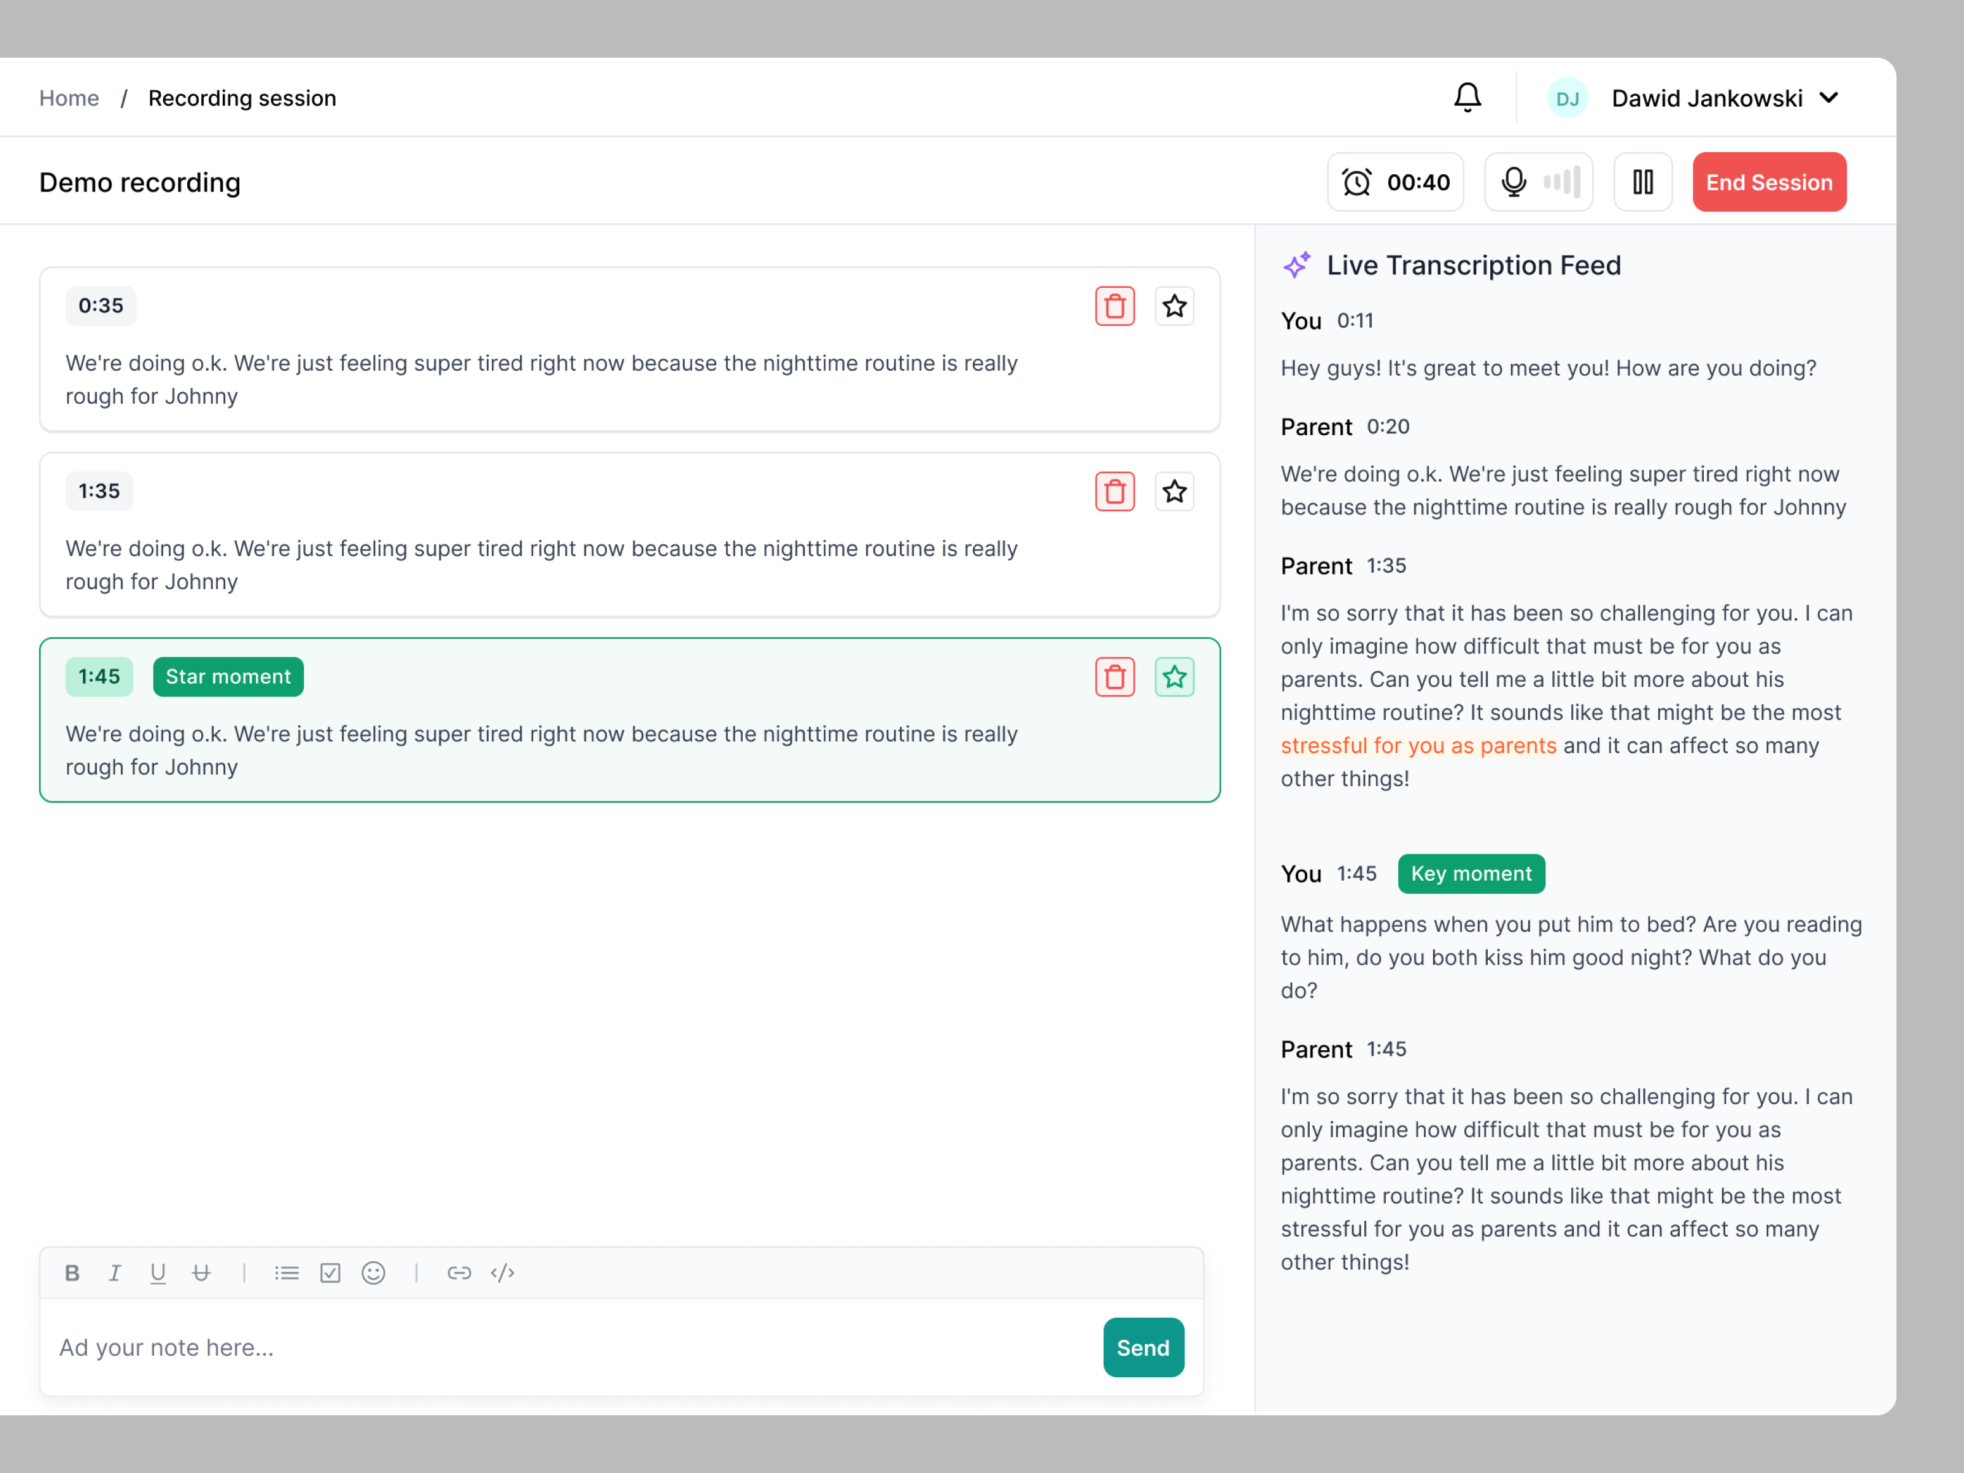The image size is (1964, 1473).
Task: Pause the recording session
Action: [x=1642, y=181]
